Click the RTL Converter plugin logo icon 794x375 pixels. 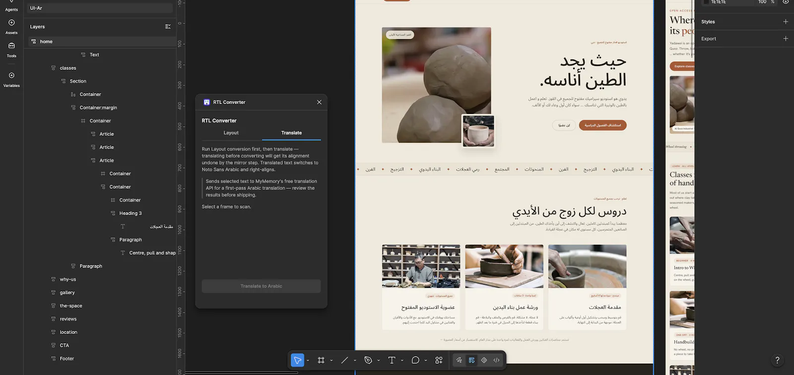pyautogui.click(x=206, y=102)
